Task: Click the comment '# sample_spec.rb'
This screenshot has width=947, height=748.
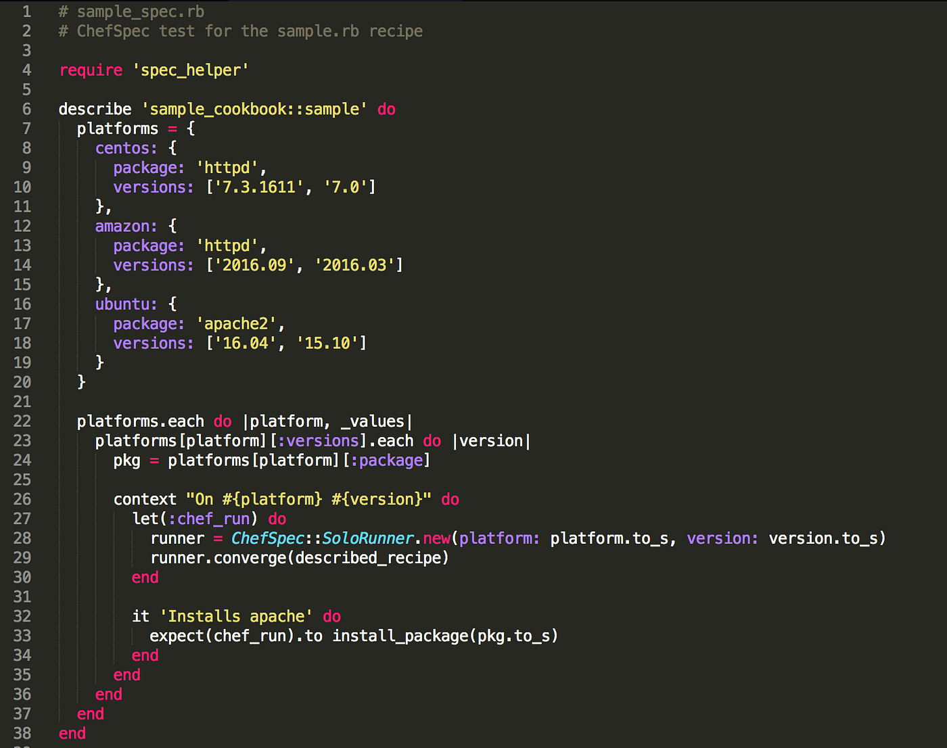Action: pos(131,11)
